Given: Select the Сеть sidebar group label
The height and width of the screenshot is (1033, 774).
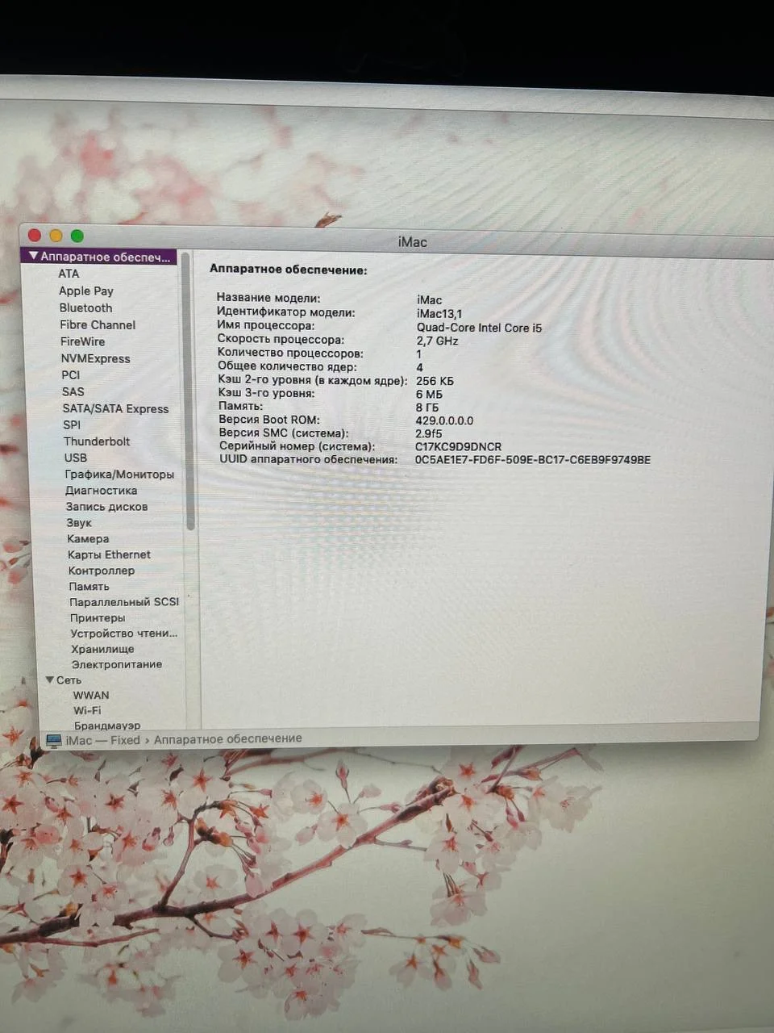Looking at the screenshot, I should click(69, 680).
